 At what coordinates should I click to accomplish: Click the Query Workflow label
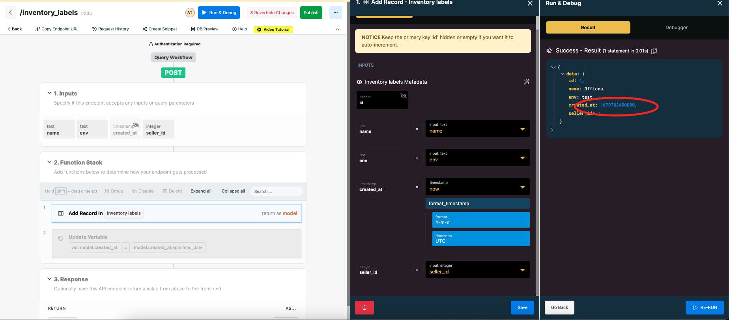173,58
